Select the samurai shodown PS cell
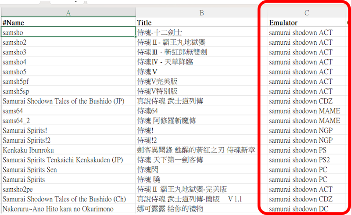 [307, 150]
